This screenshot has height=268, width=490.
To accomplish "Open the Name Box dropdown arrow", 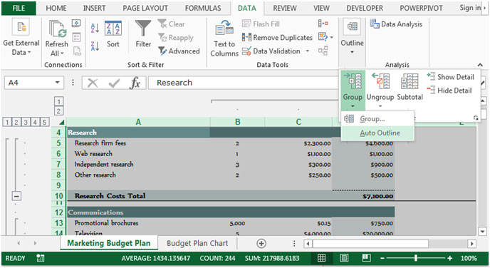I will coord(57,83).
